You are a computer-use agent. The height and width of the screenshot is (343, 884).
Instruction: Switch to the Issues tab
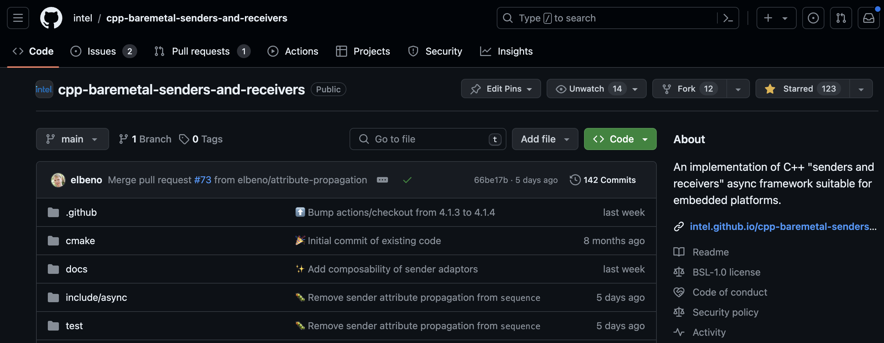pos(104,51)
